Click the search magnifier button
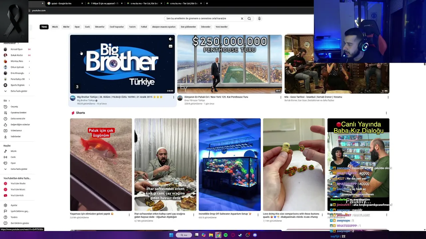Image resolution: width=426 pixels, height=239 pixels. [x=249, y=19]
